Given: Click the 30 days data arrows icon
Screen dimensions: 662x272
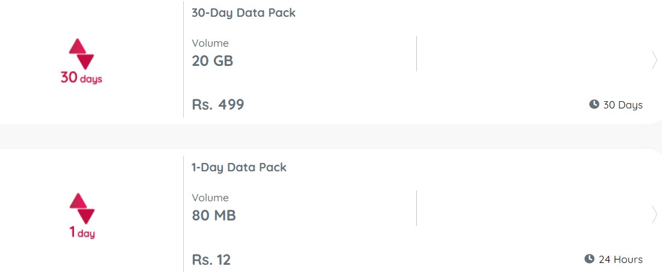Looking at the screenshot, I should tap(82, 54).
